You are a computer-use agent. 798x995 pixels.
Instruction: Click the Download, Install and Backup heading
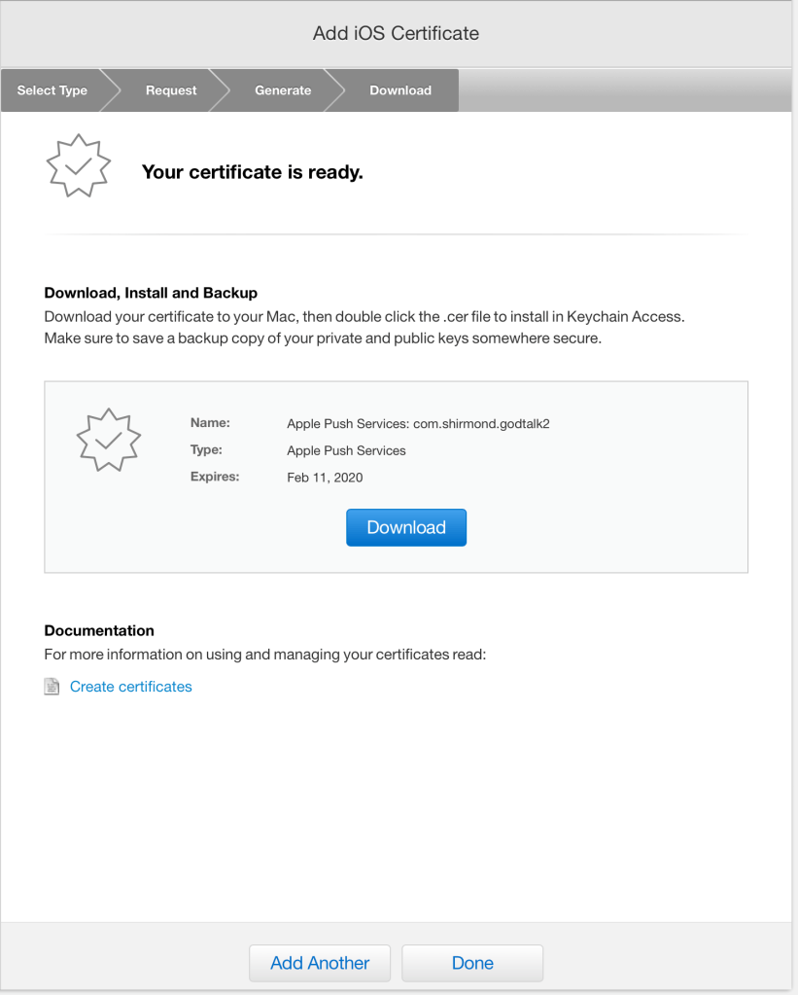tap(151, 293)
